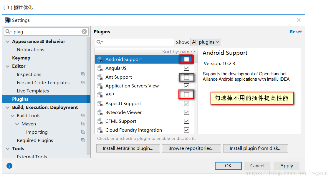Click Browse repositories button
Viewport: 331px width, 179px height.
pyautogui.click(x=191, y=148)
